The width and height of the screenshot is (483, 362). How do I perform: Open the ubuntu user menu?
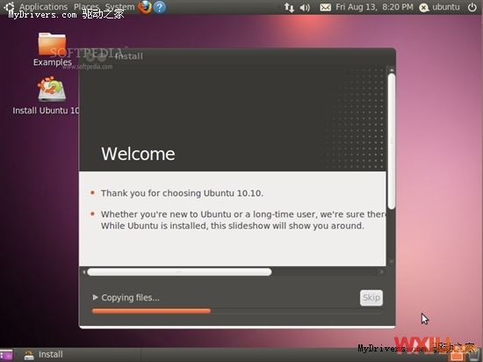[440, 7]
